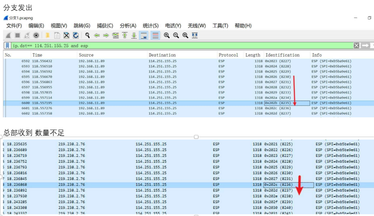
Task: Reload the current capture file
Action: 76,35
